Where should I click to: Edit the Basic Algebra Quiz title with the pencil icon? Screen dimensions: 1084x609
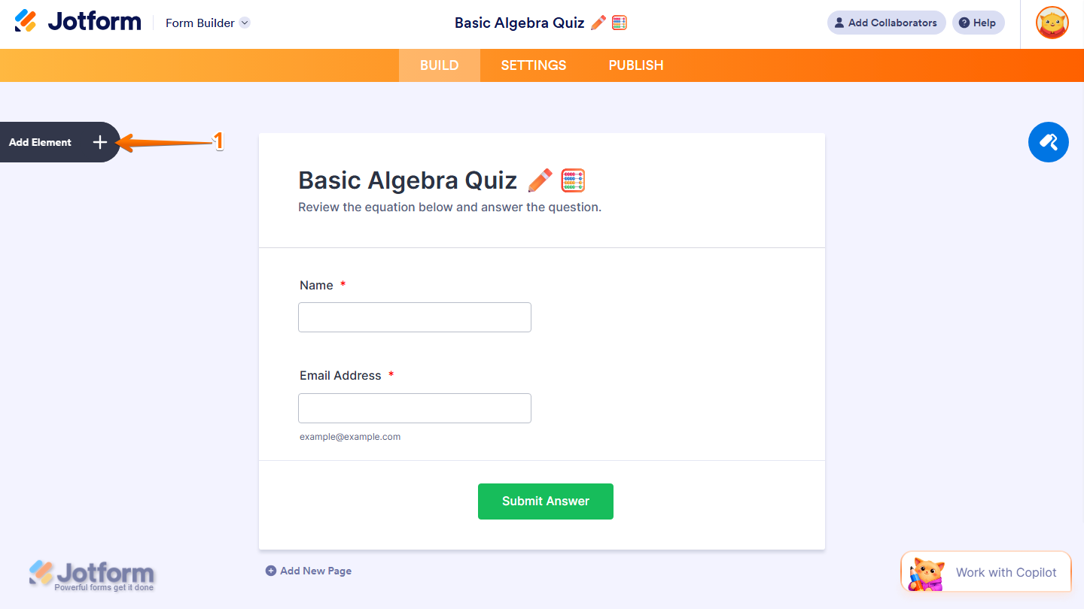pos(540,180)
